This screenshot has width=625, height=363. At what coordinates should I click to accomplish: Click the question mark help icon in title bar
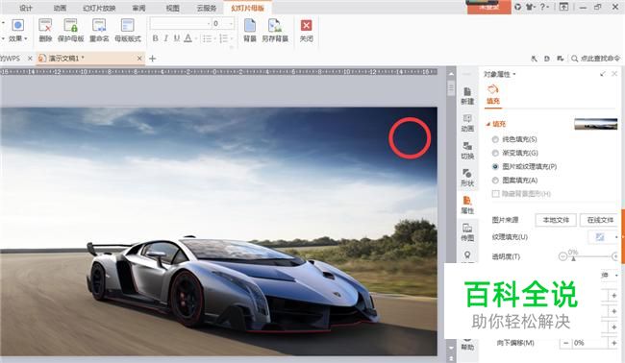pos(542,7)
